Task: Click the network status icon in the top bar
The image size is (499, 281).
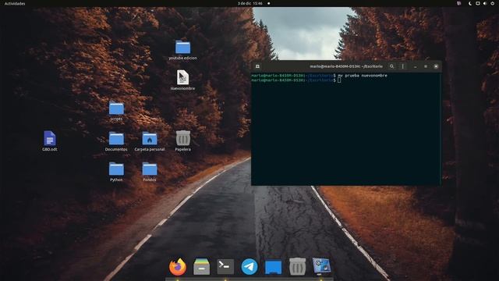Action: (478, 3)
